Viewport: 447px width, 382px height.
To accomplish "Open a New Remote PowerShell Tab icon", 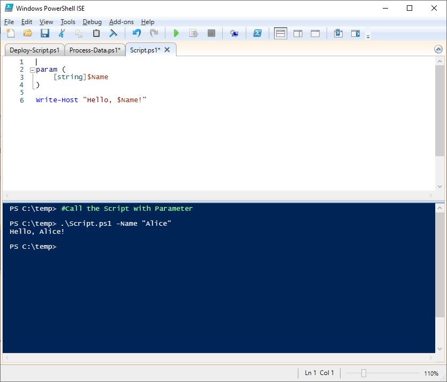I will pyautogui.click(x=234, y=33).
